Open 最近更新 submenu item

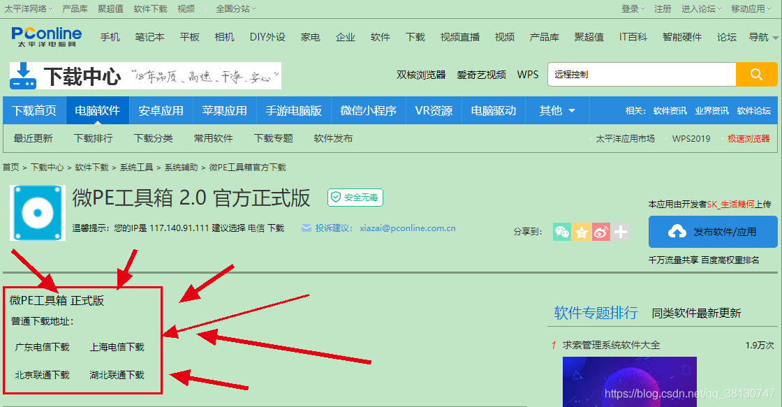pos(33,138)
